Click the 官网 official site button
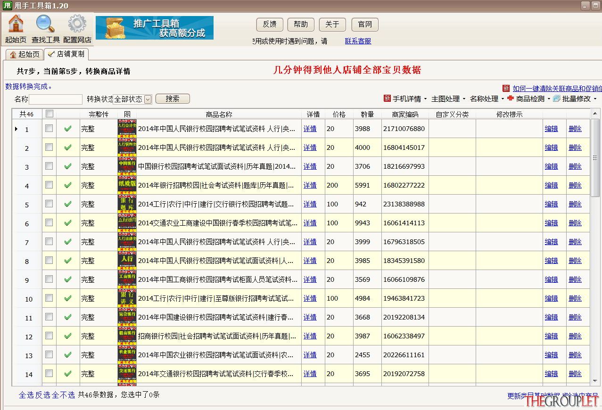This screenshot has width=602, height=410. pos(365,25)
